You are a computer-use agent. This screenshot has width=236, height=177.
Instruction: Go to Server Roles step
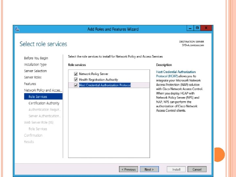pyautogui.click(x=33, y=77)
